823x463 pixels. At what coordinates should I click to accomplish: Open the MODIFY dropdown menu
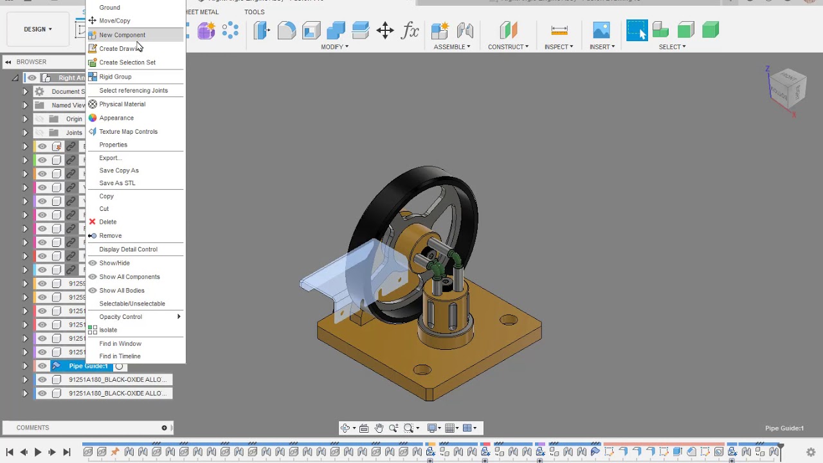coord(335,46)
